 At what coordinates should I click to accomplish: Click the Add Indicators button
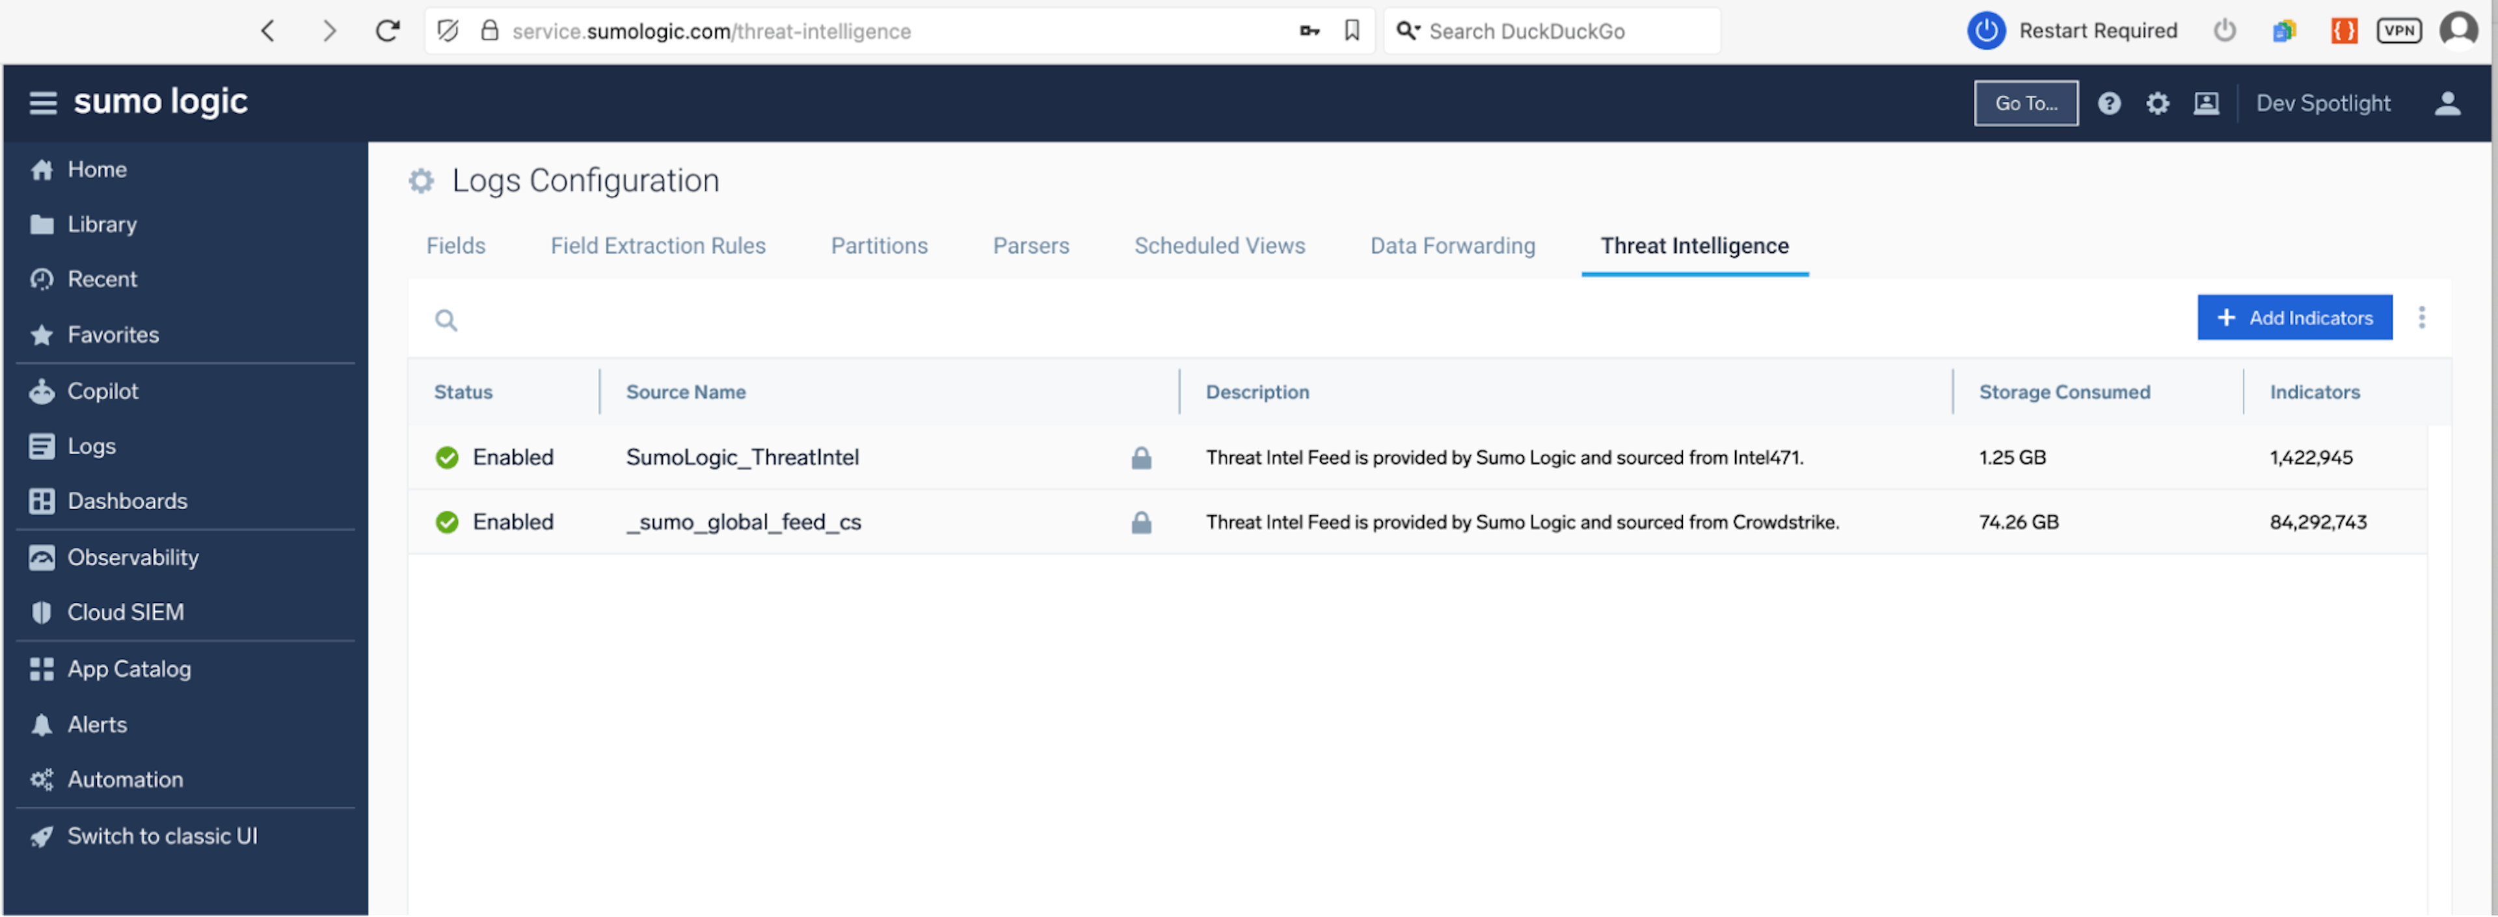2293,318
